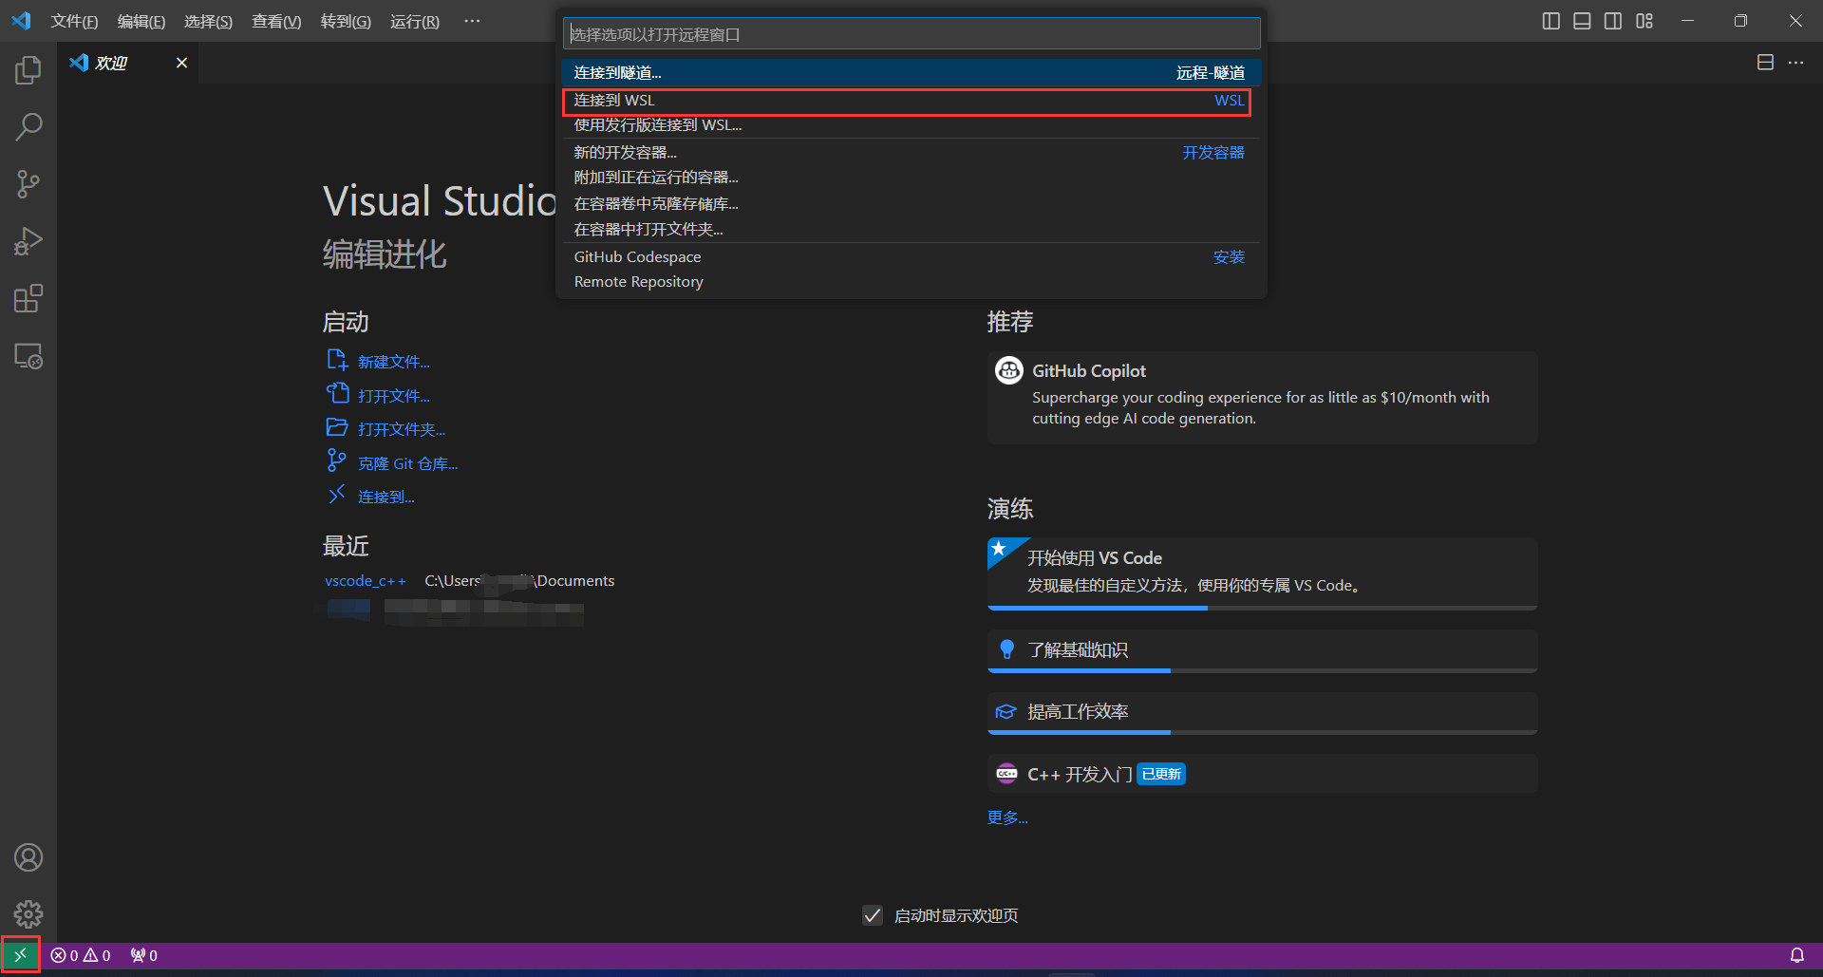
Task: Focus the remote window options input field
Action: pos(911,34)
